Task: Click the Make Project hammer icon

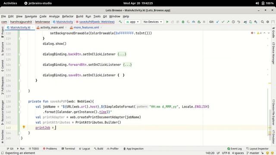Action: 120,22
